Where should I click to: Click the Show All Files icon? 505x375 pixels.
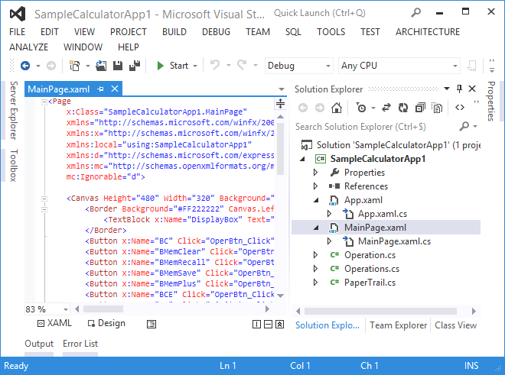(437, 108)
